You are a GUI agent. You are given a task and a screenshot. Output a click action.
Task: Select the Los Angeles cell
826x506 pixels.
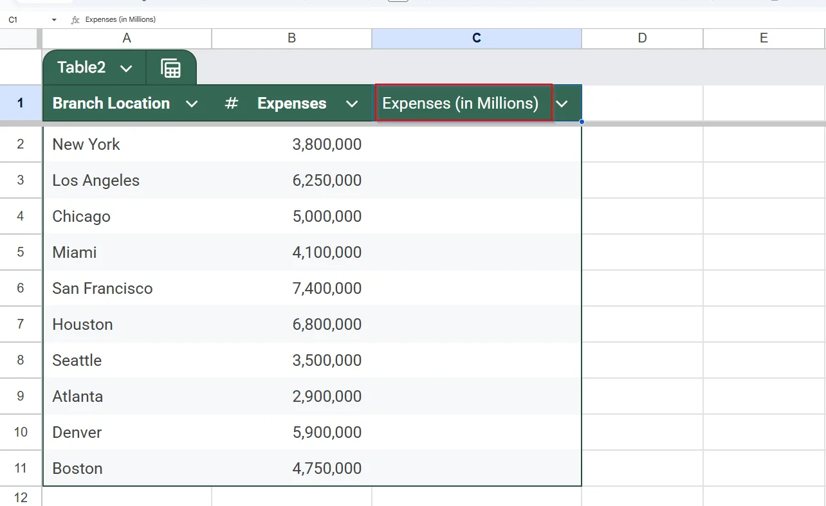[x=127, y=180]
